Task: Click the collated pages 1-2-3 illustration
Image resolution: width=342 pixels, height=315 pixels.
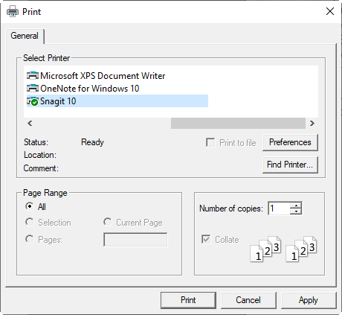Action: 283,249
